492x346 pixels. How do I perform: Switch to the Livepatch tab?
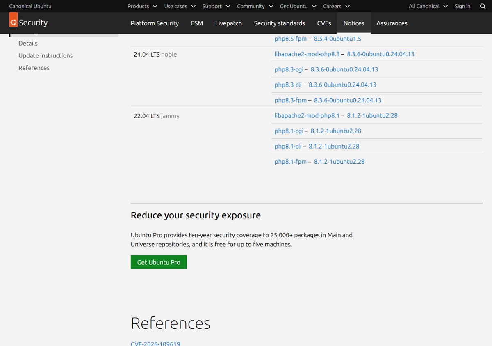[x=228, y=23]
